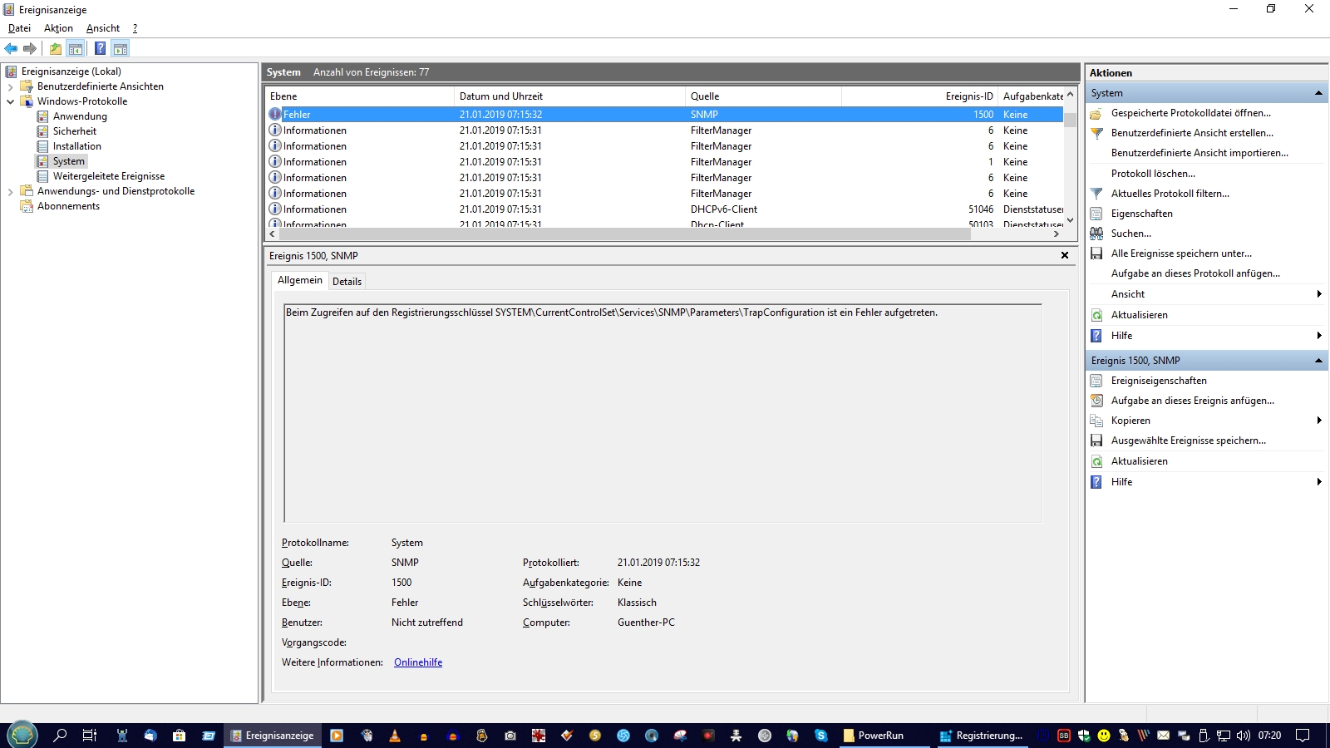
Task: Open the VLC cone taskbar icon
Action: click(395, 736)
